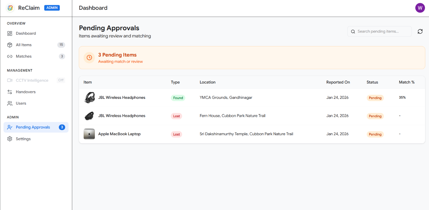Click the Pending Approvals badge 3
The image size is (429, 210).
pos(62,127)
